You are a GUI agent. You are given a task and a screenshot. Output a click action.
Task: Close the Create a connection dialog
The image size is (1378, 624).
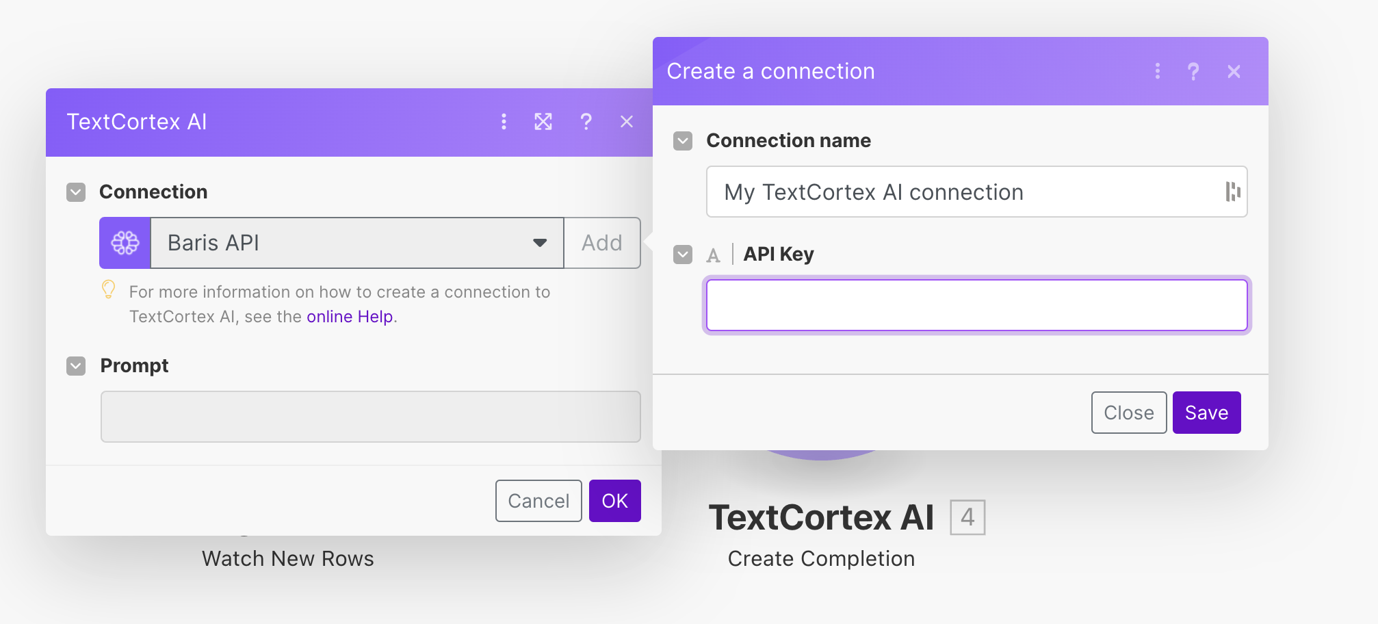[1234, 71]
